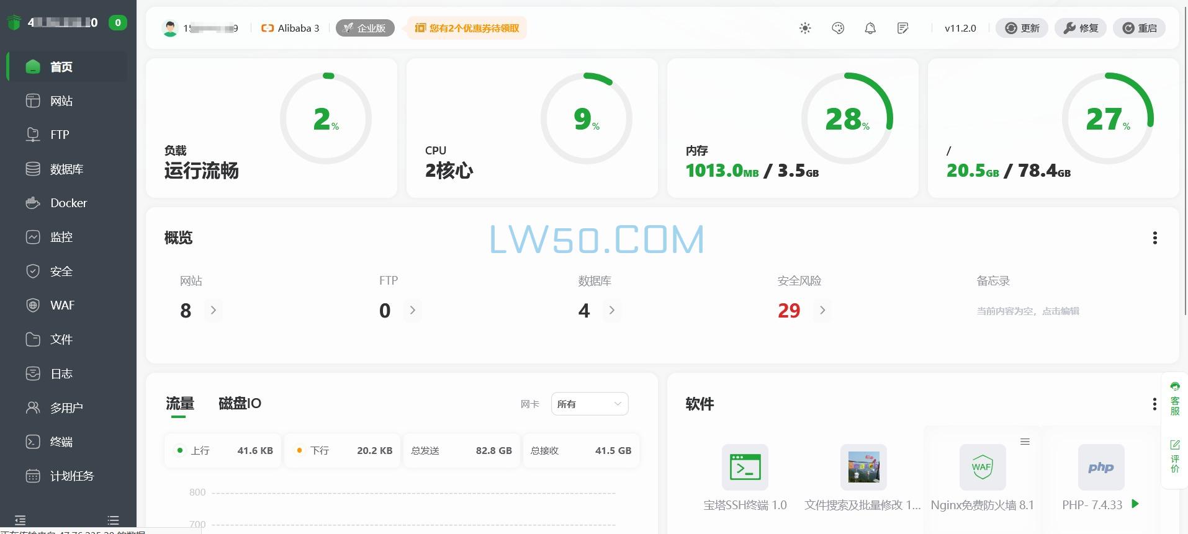Collapse the sidebar using bottom-left icon
This screenshot has height=534, width=1188.
(x=20, y=520)
